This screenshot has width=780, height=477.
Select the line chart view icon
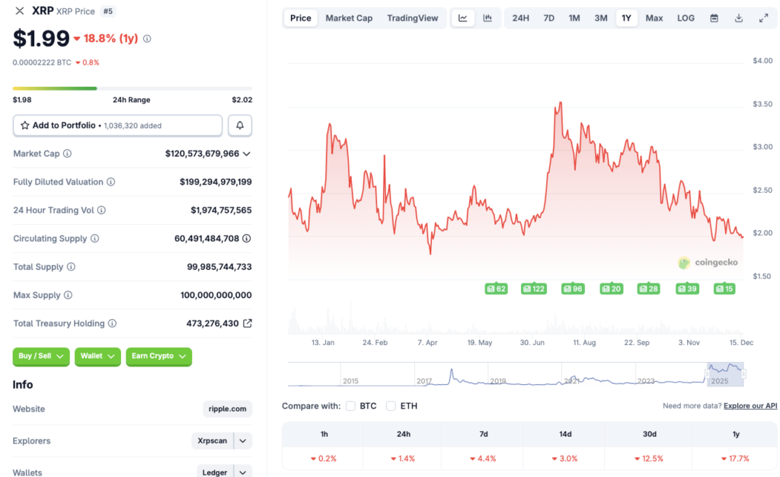(462, 18)
